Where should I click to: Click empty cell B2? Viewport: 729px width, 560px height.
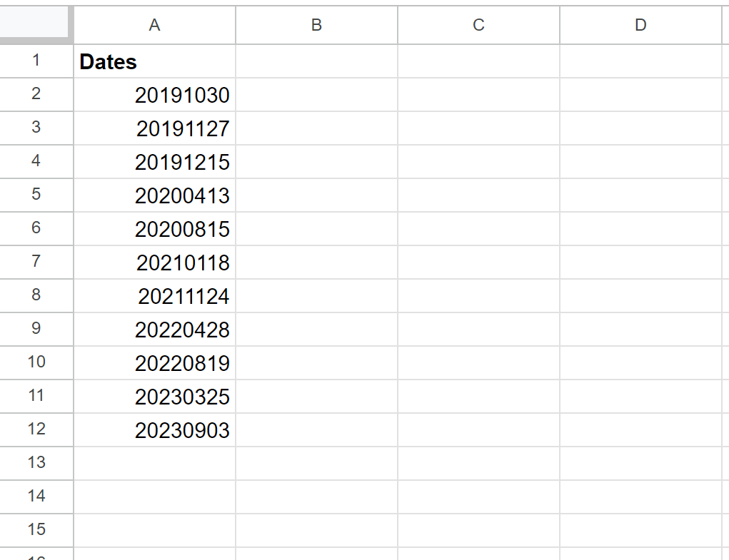tap(316, 95)
